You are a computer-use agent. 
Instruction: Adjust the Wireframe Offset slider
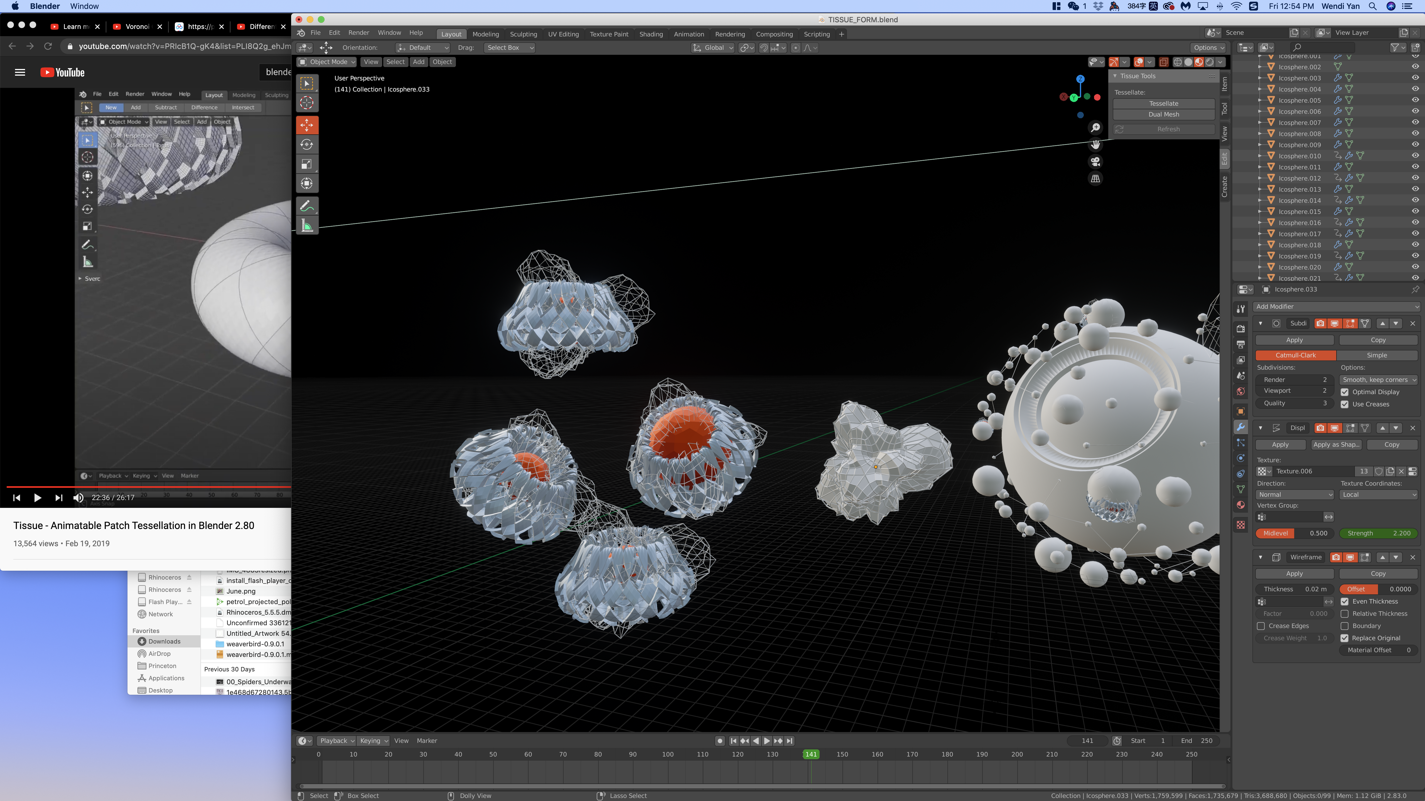[x=1379, y=589]
